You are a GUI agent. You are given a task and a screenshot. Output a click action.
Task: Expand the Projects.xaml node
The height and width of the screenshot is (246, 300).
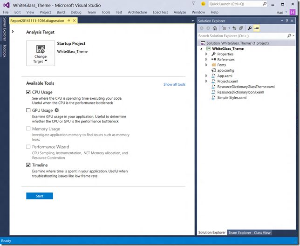click(x=206, y=81)
